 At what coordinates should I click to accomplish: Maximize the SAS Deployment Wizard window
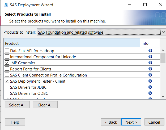[x=145, y=5]
